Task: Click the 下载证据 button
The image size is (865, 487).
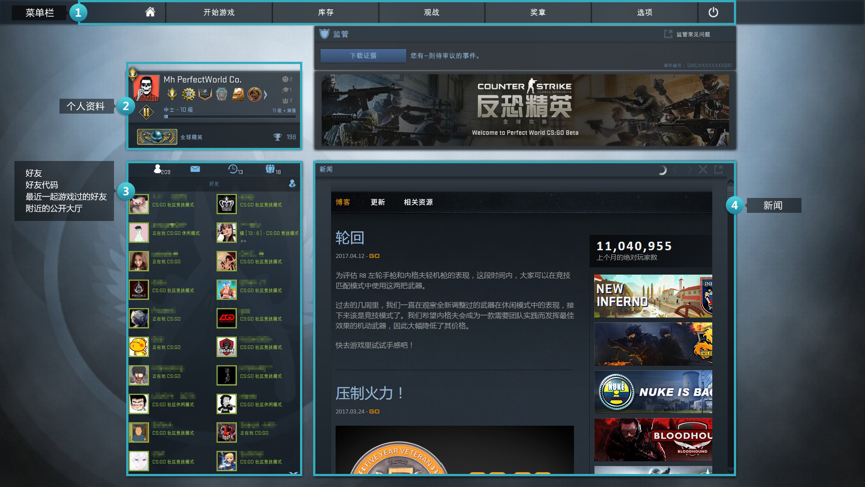Action: [x=363, y=55]
